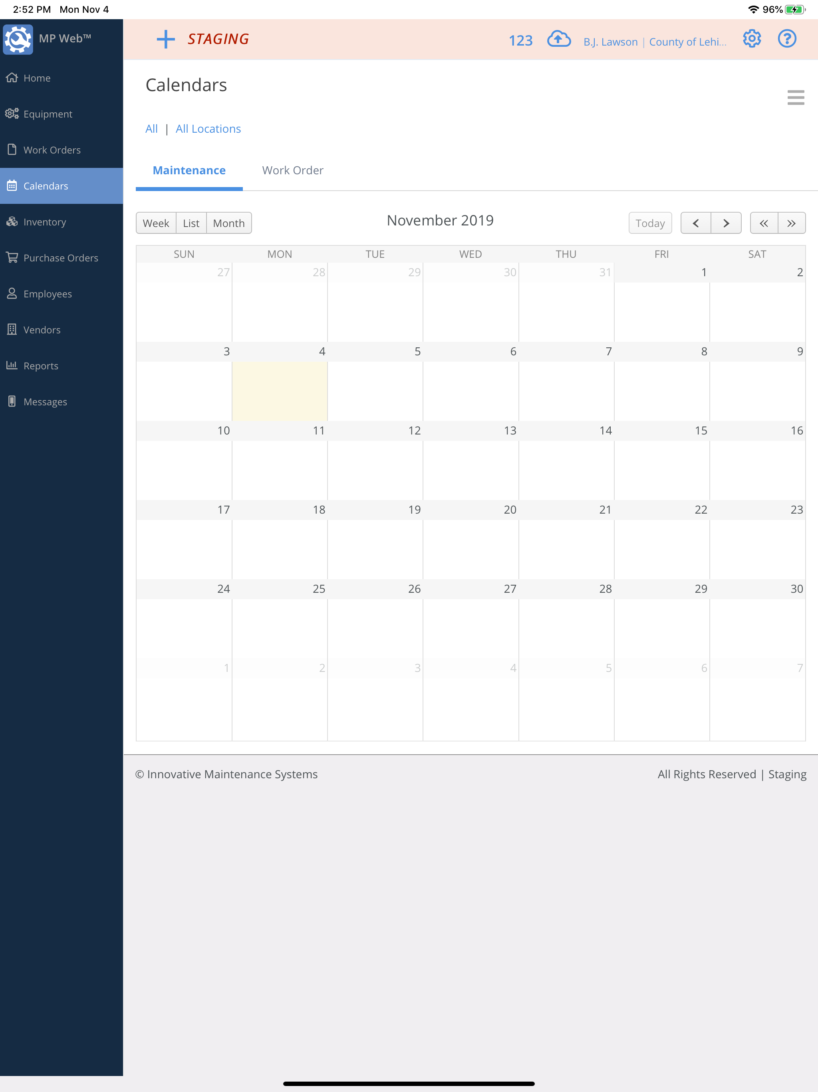Open Reports in sidebar
The image size is (818, 1092).
(61, 366)
